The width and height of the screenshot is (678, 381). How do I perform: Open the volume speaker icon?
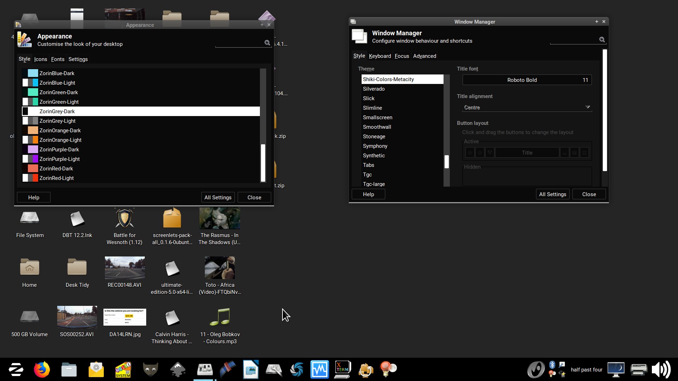(661, 369)
